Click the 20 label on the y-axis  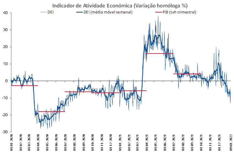pyautogui.click(x=5, y=47)
